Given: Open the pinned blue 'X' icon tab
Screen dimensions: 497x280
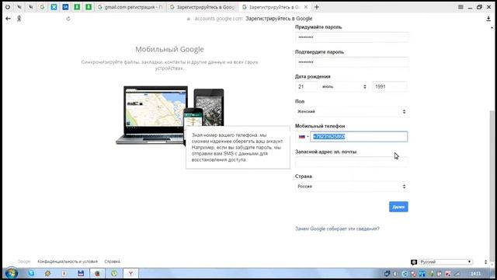Looking at the screenshot, I should point(54,7).
